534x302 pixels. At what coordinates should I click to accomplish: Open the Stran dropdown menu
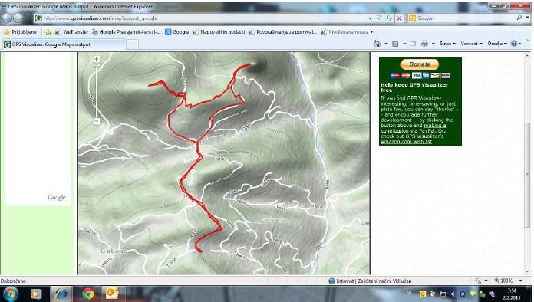[x=447, y=44]
